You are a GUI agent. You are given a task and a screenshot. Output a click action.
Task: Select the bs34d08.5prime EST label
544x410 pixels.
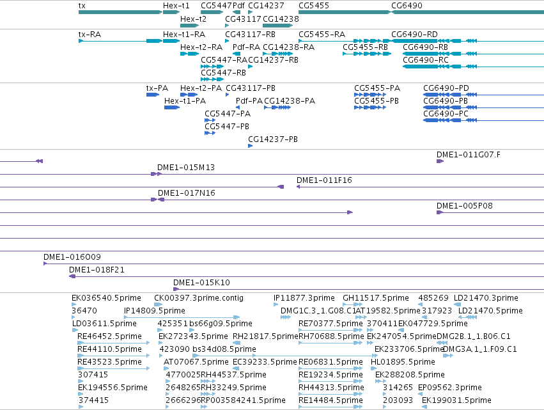click(224, 349)
